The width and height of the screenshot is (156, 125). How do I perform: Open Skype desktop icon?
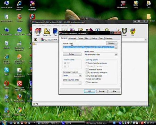click(x=7, y=72)
